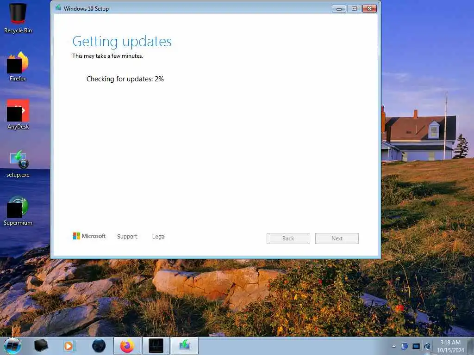The image size is (474, 355).
Task: Click the Next button
Action: (x=337, y=239)
